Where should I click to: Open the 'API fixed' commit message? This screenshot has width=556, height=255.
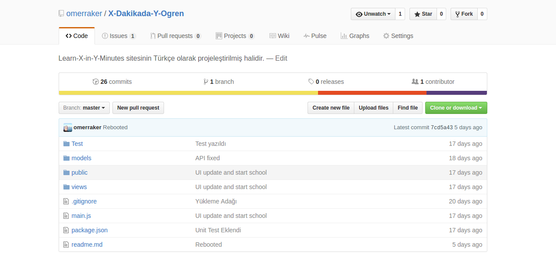click(207, 158)
